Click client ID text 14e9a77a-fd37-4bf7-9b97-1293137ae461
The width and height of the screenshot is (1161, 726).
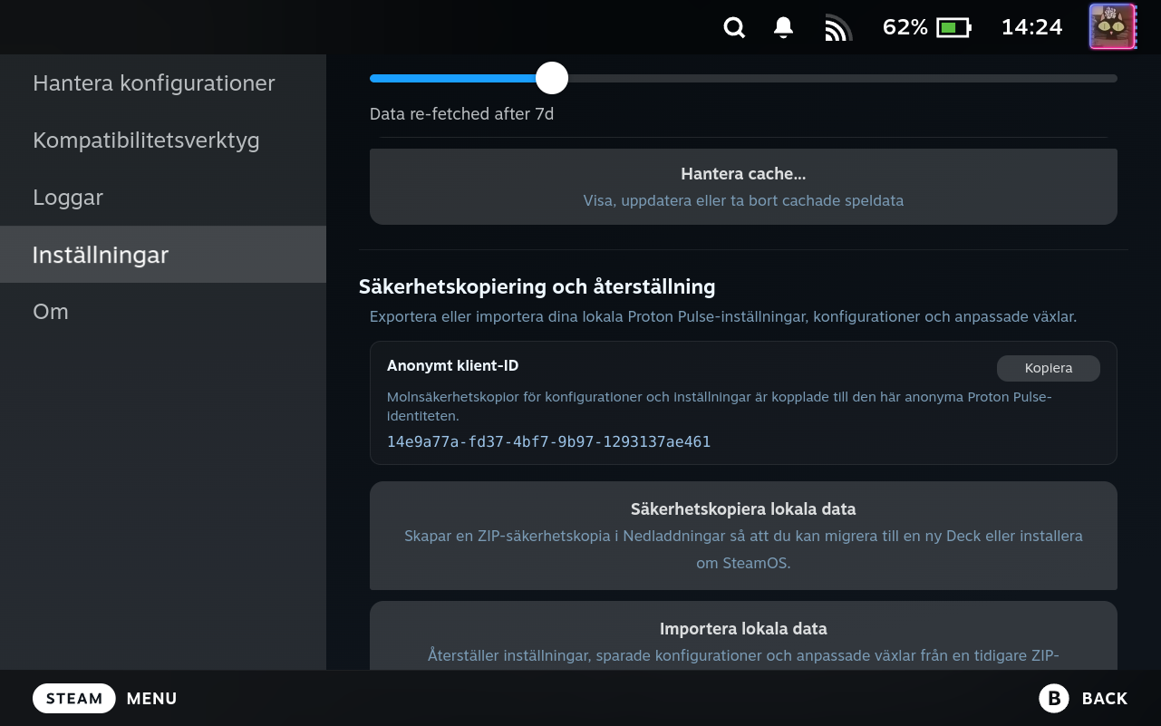click(x=548, y=441)
